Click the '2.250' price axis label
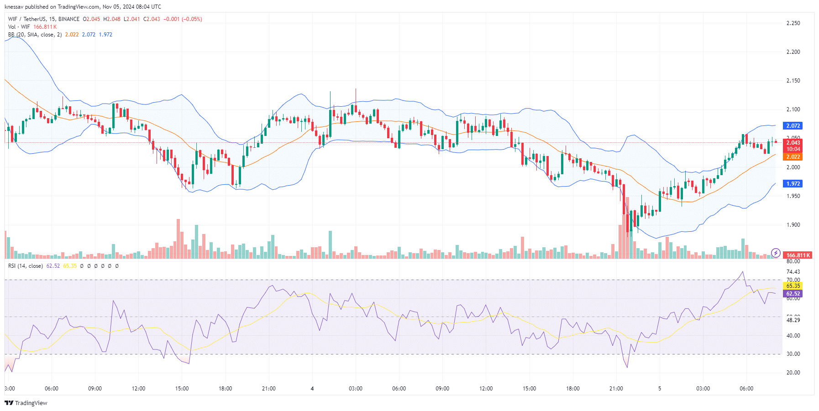The image size is (819, 411). 793,23
